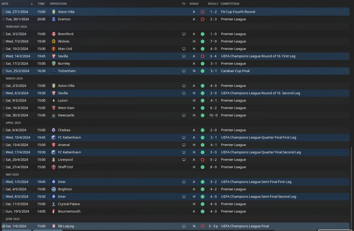Toggle the checkmark on the 27/1/2024 fixture
The height and width of the screenshot is (231, 354).
(4, 12)
